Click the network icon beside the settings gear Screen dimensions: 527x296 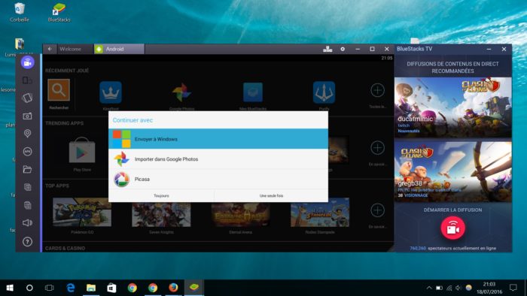coord(327,49)
